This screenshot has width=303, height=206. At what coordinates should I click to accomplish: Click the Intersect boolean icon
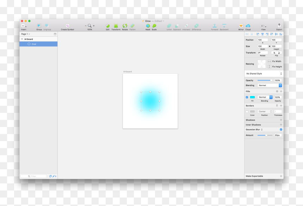(x=186, y=26)
